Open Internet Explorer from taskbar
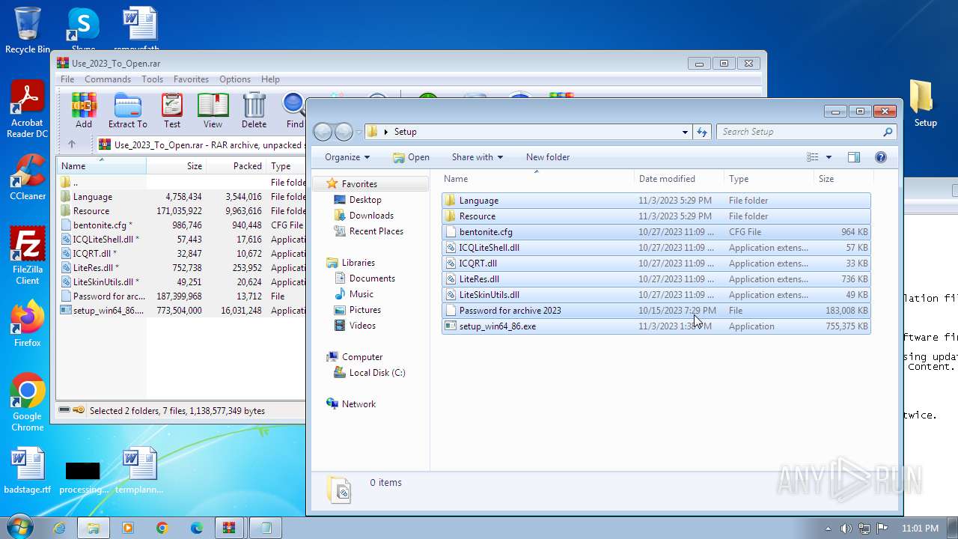The height and width of the screenshot is (539, 958). pos(59,528)
